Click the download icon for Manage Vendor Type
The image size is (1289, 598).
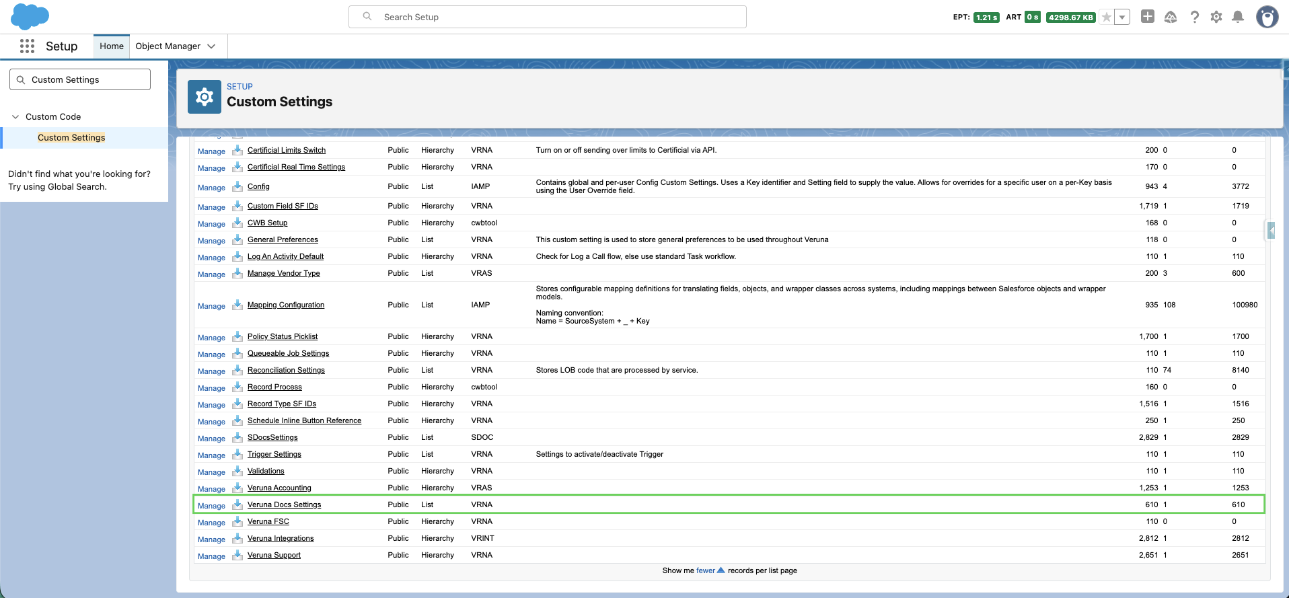click(237, 273)
